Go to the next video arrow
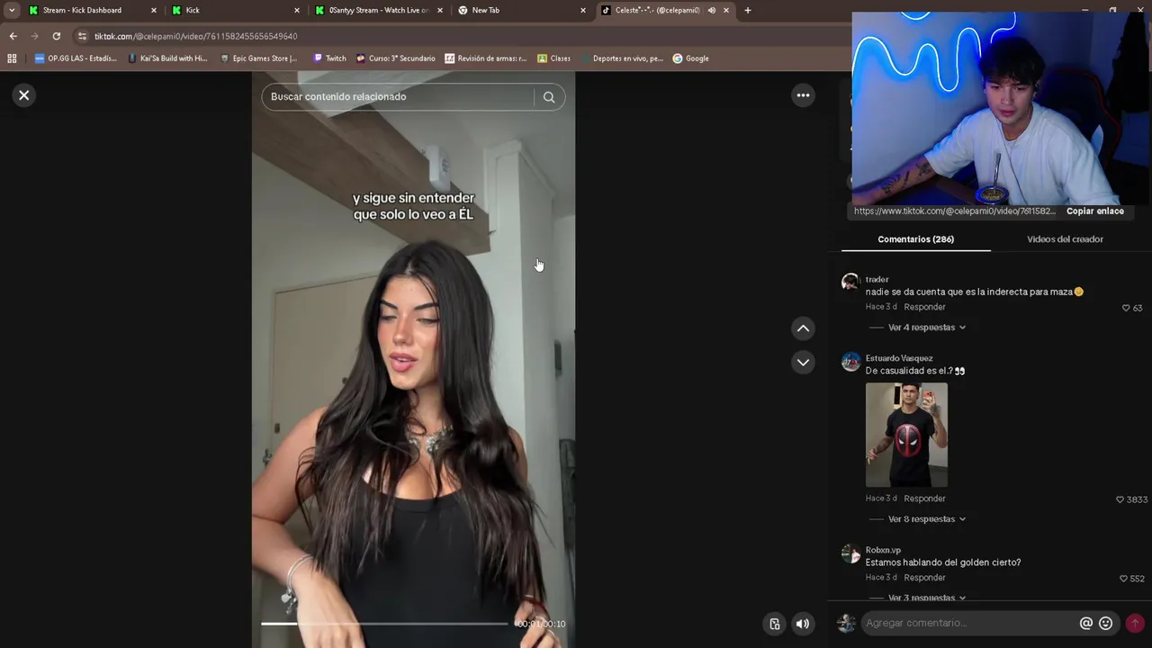 (803, 363)
